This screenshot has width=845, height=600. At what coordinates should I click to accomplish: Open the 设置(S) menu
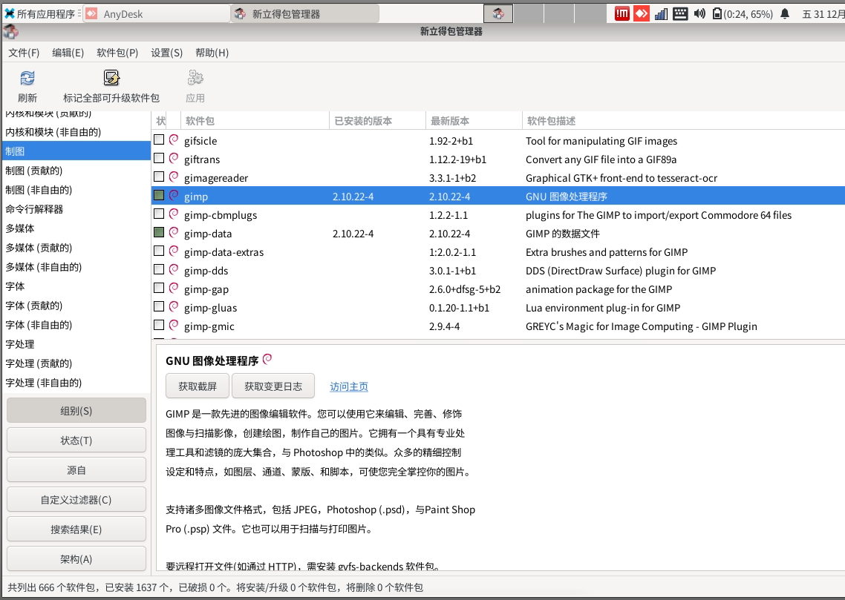pos(166,53)
